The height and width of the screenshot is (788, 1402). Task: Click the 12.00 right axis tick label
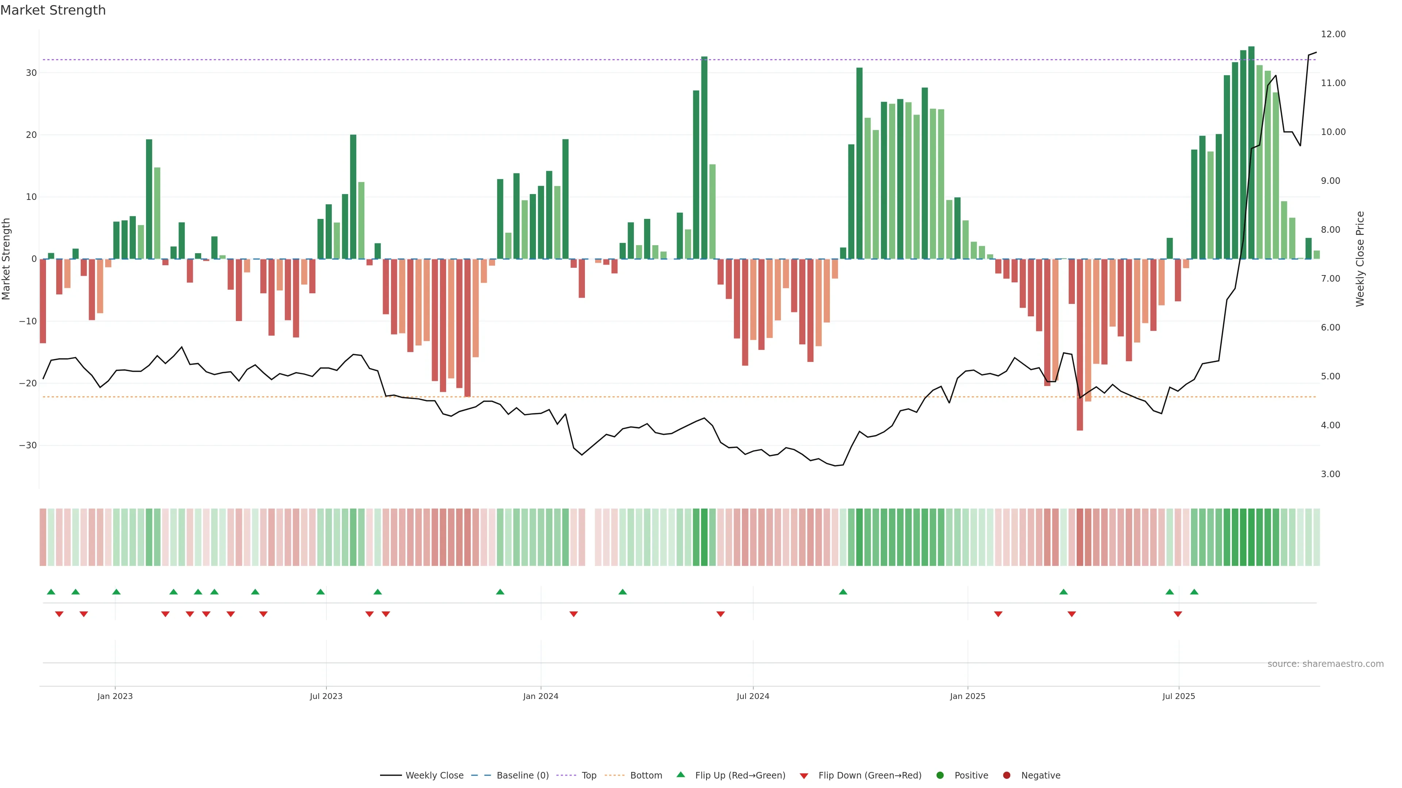[x=1333, y=34]
